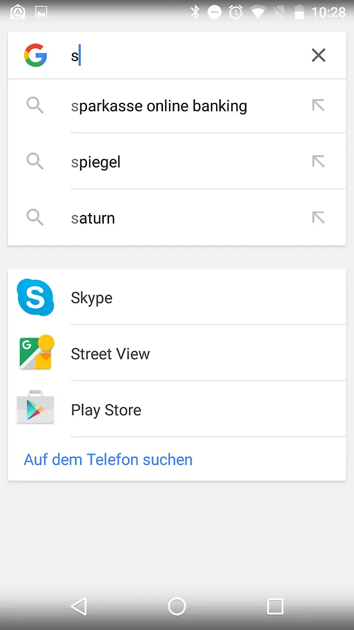
Task: Expand the saturn suggestion into search field
Action: (x=318, y=217)
